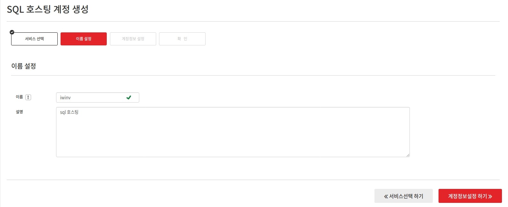Click the green validation checkmark in name field
The image size is (508, 207).
point(129,97)
